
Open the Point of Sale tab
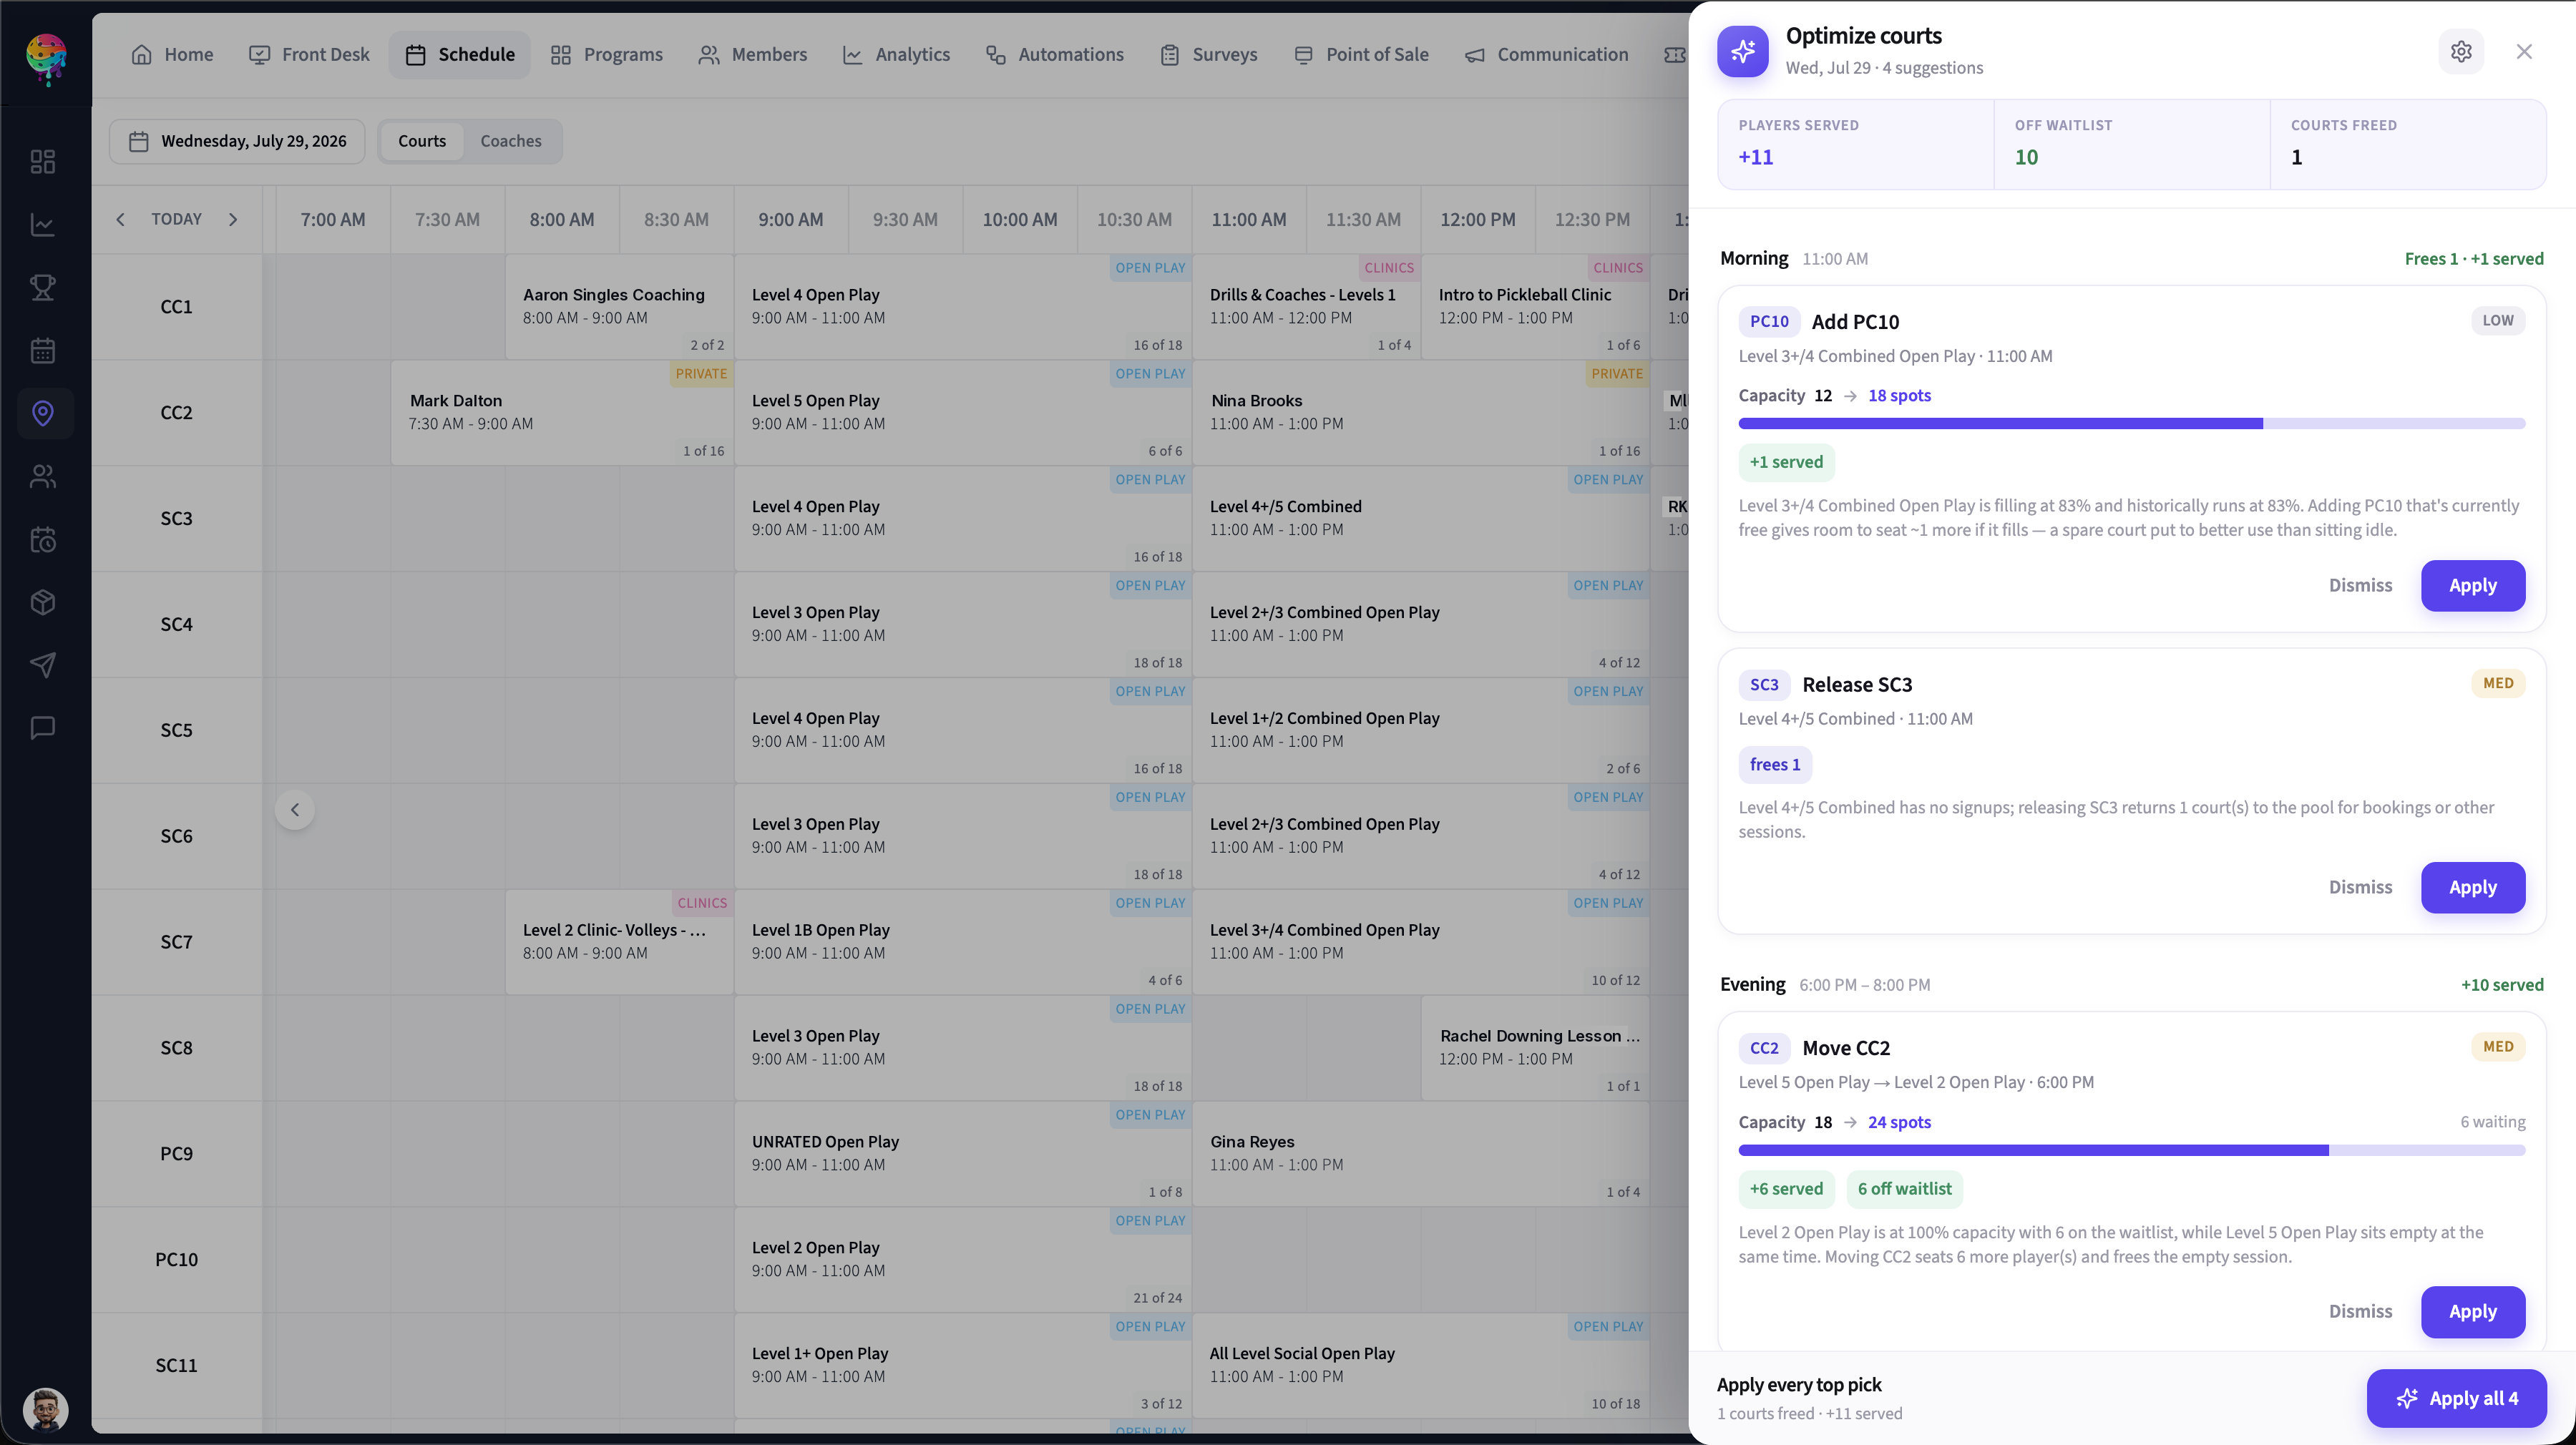tap(1361, 55)
